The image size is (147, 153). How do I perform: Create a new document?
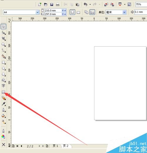40,4
